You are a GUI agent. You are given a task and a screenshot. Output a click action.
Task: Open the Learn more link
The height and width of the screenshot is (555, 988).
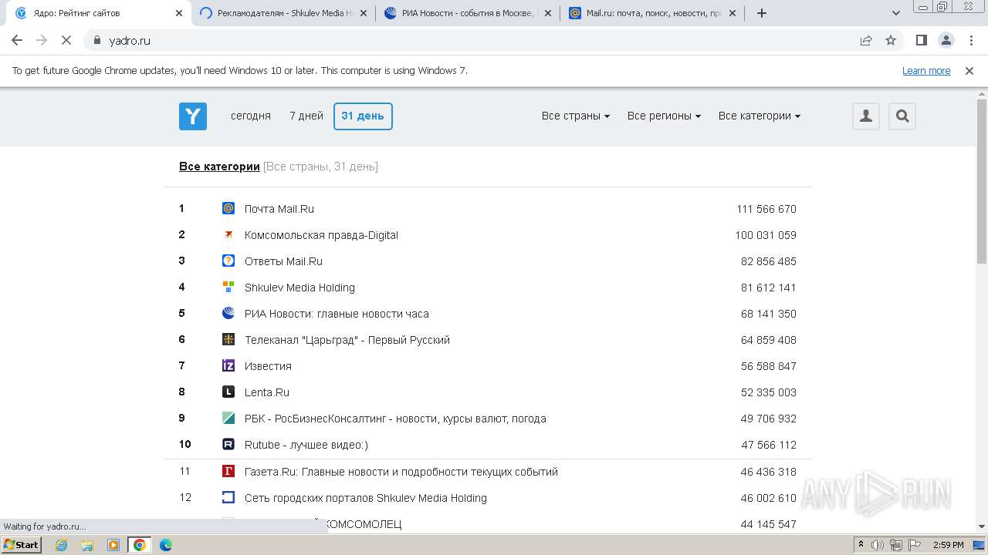click(926, 70)
